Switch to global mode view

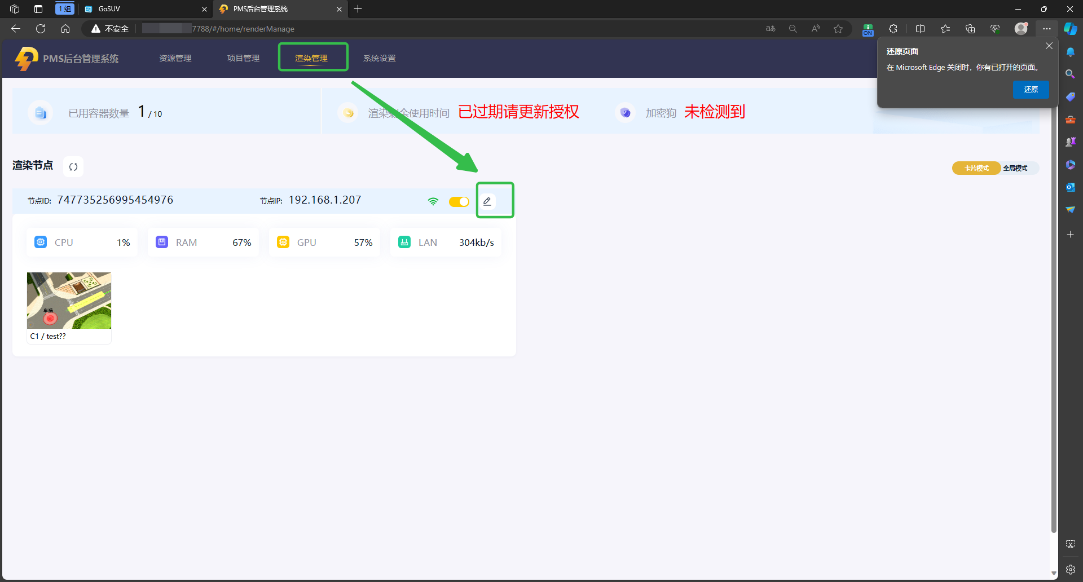(x=1015, y=168)
